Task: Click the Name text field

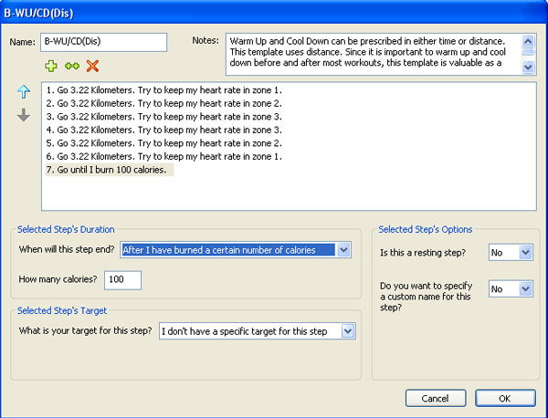Action: point(103,42)
